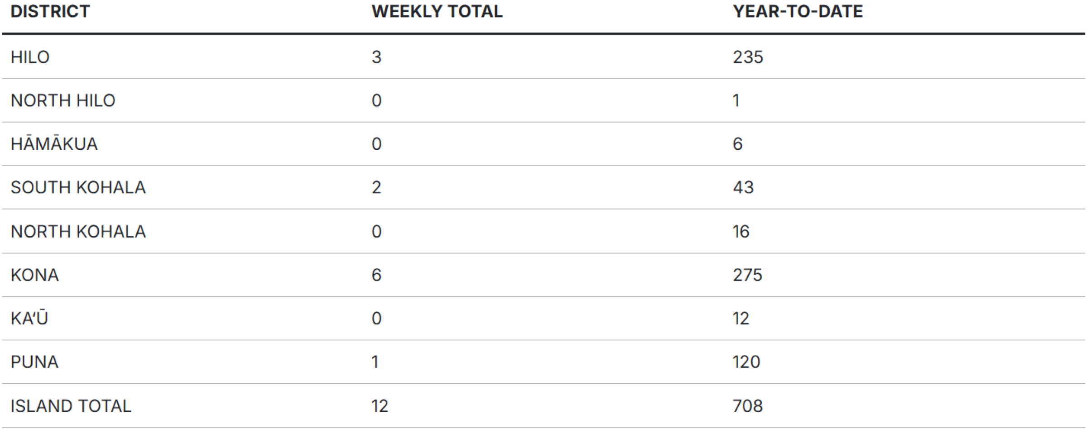The height and width of the screenshot is (429, 1087).
Task: Click the island year-to-date total 708
Action: tap(748, 406)
